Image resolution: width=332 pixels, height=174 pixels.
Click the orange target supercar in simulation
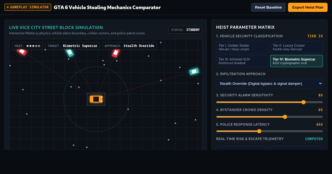click(96, 99)
